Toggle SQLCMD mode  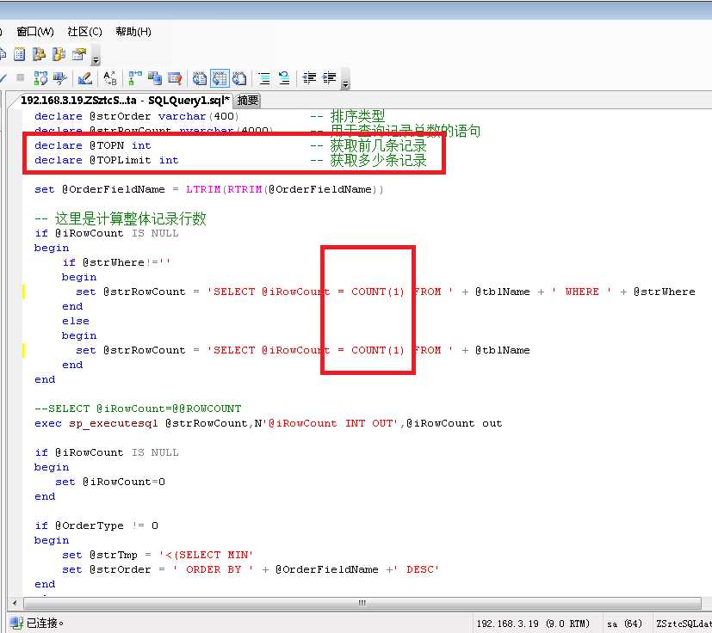pos(175,78)
